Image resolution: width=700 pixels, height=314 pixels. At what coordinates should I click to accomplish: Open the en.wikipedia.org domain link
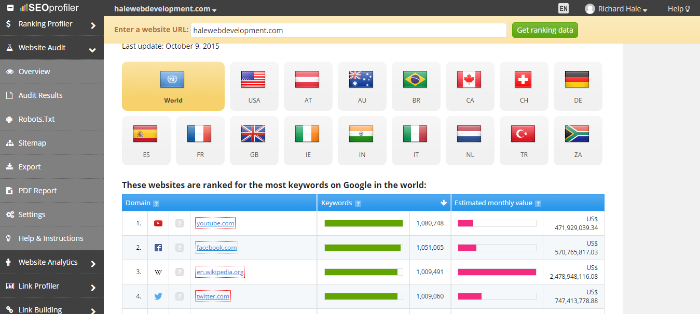220,272
